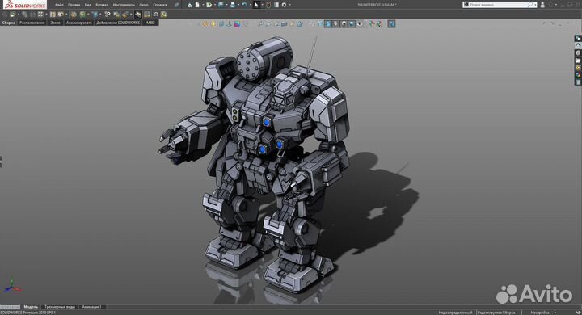Click the Exploded View icon
Image resolution: width=582 pixels, height=315 pixels.
point(124,14)
